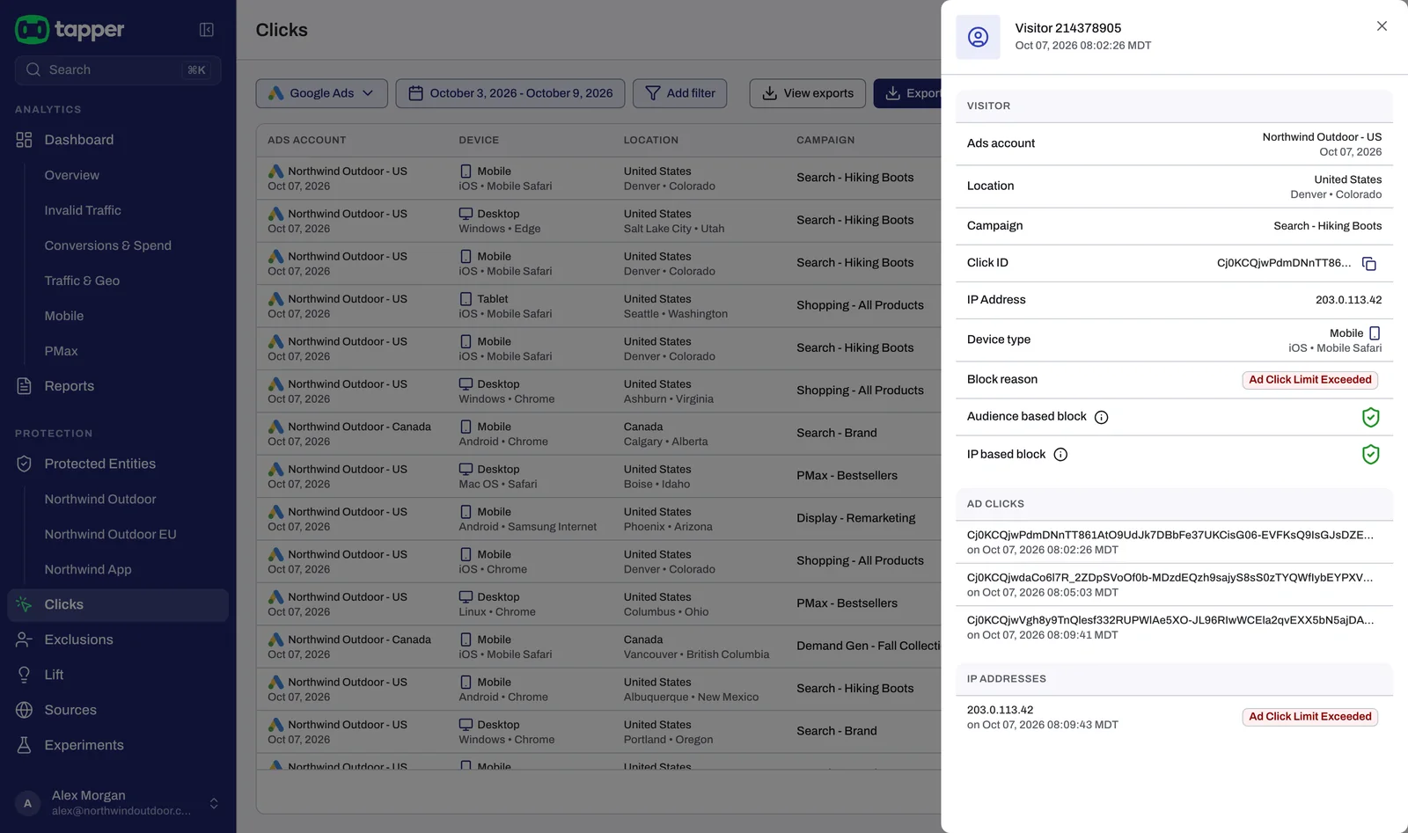Screen dimensions: 1408x833
Task: Expand the Google Ads dropdown
Action: 321,93
